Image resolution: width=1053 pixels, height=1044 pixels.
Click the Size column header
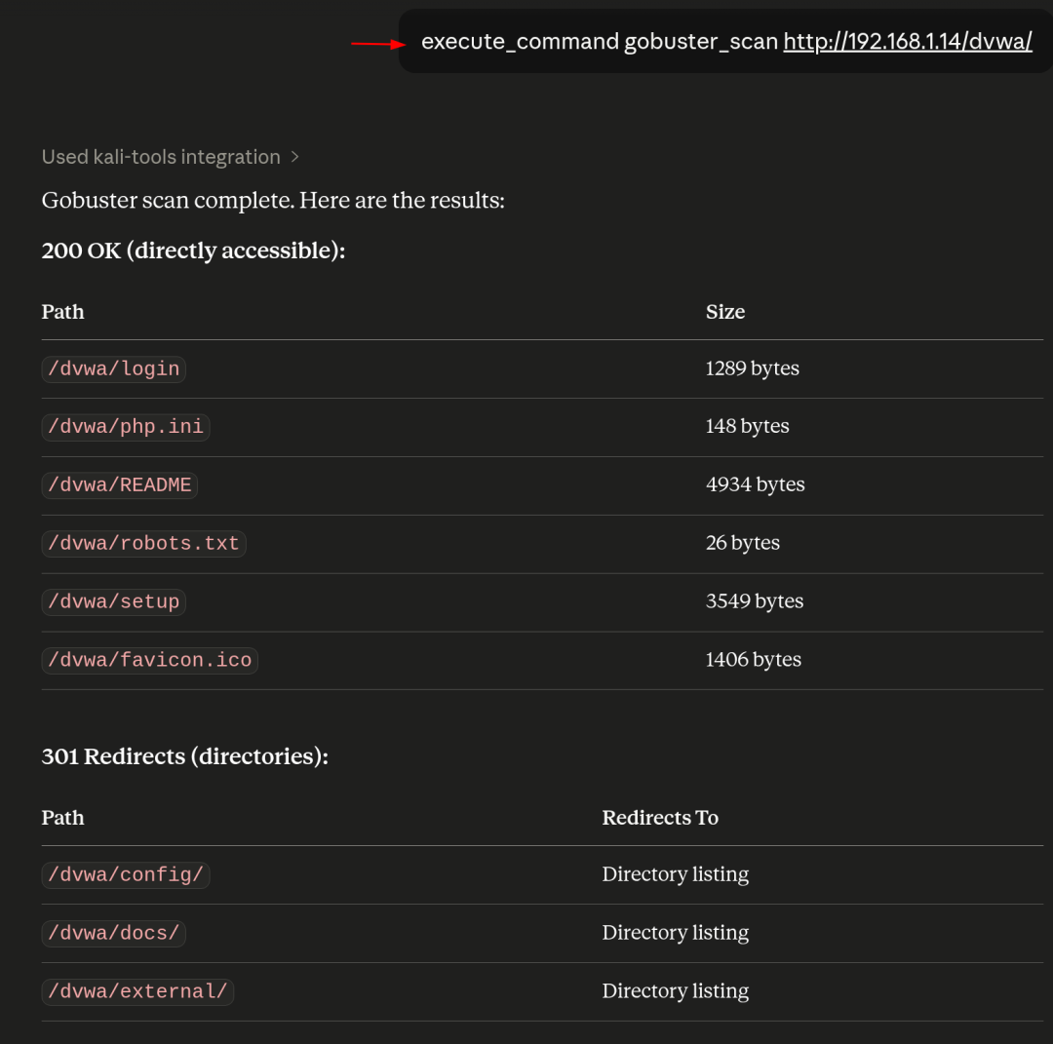(725, 312)
